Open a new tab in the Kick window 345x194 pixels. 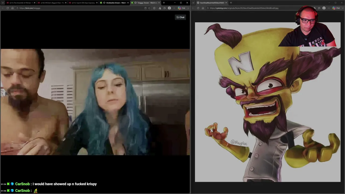[x=164, y=3]
